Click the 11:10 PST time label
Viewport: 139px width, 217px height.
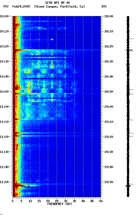tap(4, 122)
